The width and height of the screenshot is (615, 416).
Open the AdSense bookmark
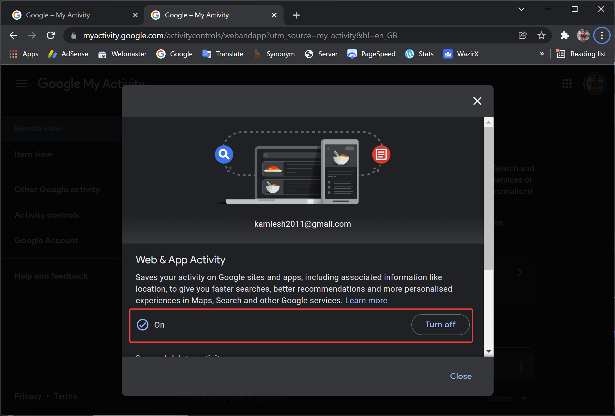click(68, 54)
